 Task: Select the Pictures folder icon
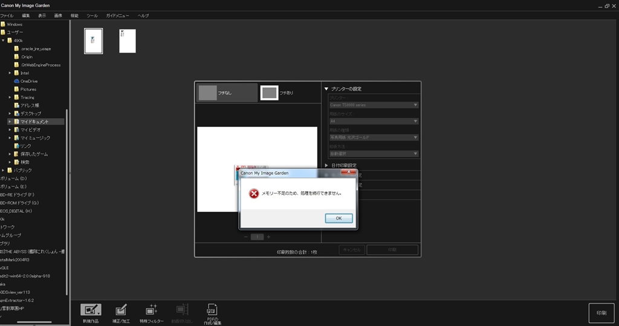click(x=16, y=89)
